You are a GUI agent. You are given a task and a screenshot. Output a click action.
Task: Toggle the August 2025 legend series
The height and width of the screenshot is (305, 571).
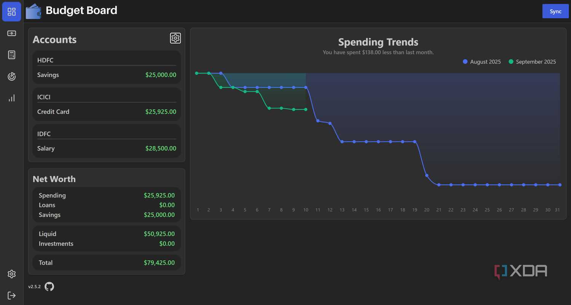click(x=482, y=62)
